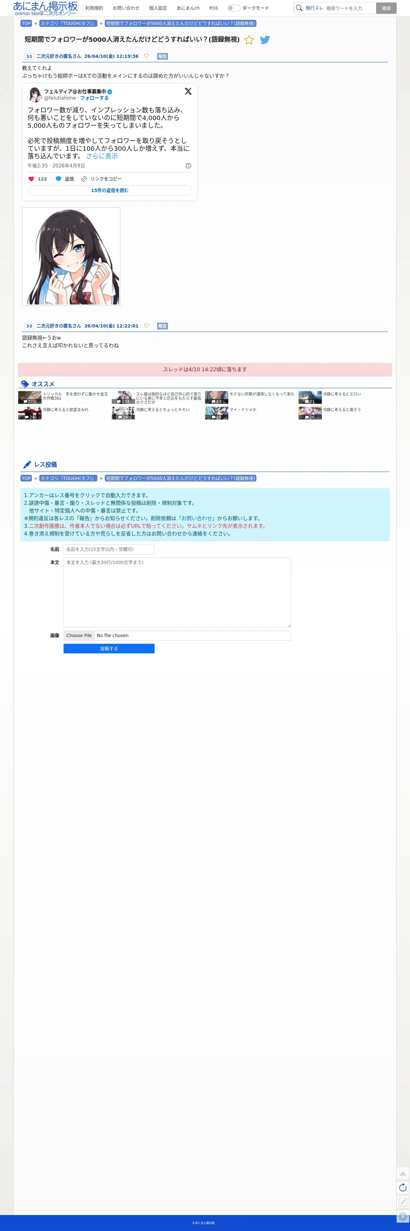Click the 本文 message text area
410x1231 pixels.
[x=177, y=593]
